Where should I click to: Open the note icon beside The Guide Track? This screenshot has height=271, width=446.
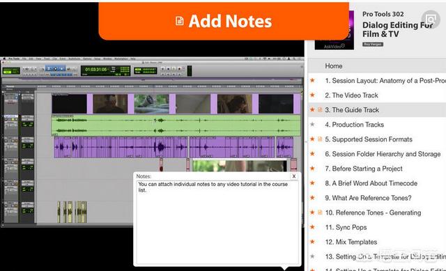point(320,110)
